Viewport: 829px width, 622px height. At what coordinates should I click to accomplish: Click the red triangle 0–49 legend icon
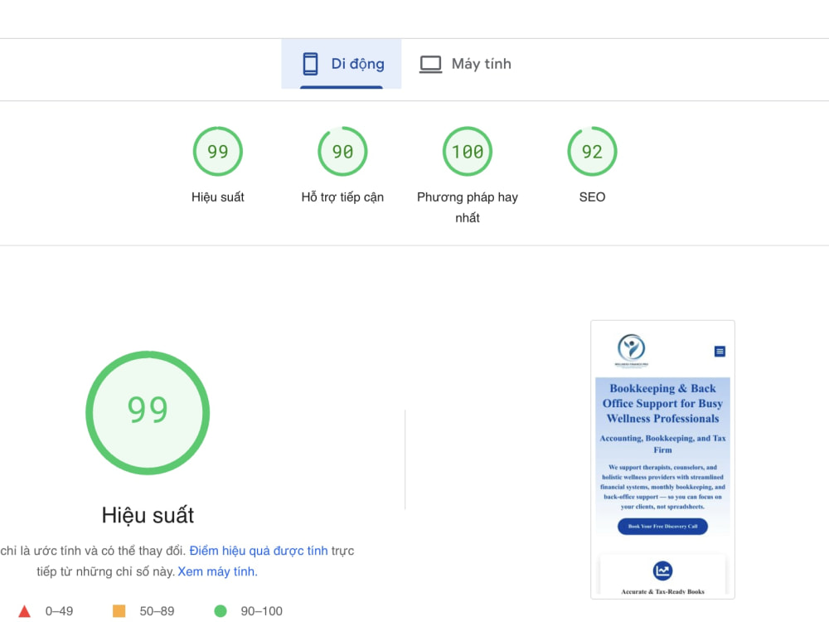click(24, 611)
